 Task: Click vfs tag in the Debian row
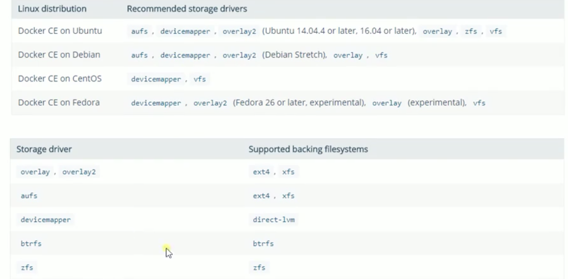click(381, 55)
